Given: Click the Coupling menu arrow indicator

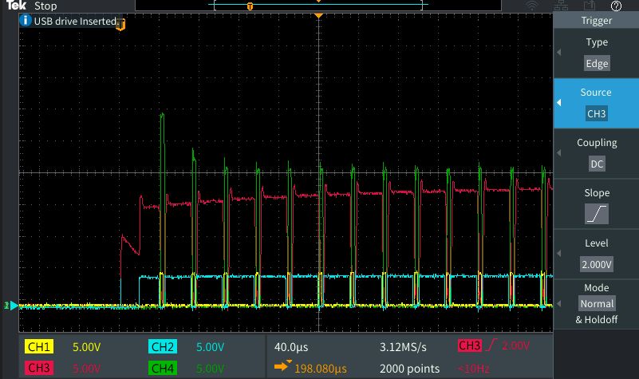Looking at the screenshot, I should [x=559, y=153].
